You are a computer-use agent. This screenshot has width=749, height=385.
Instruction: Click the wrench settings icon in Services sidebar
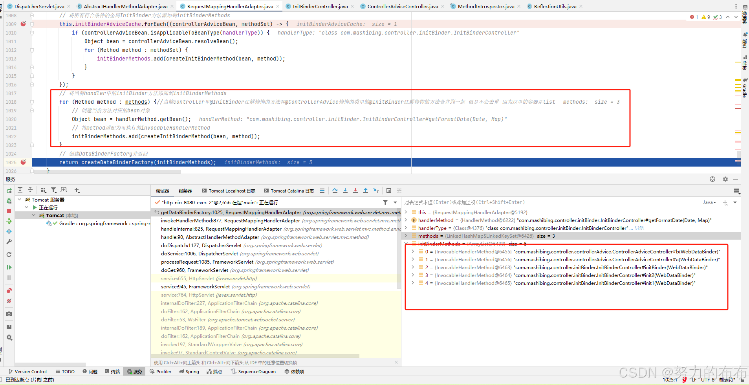[x=9, y=242]
